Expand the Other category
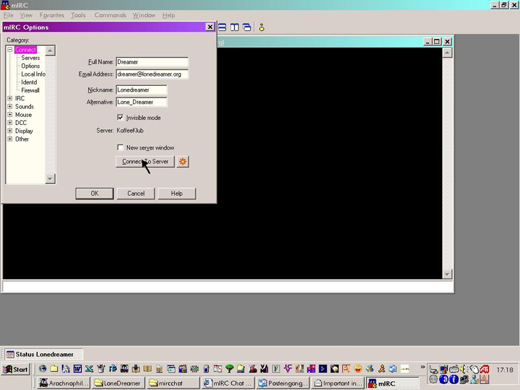520x390 pixels. click(x=10, y=139)
